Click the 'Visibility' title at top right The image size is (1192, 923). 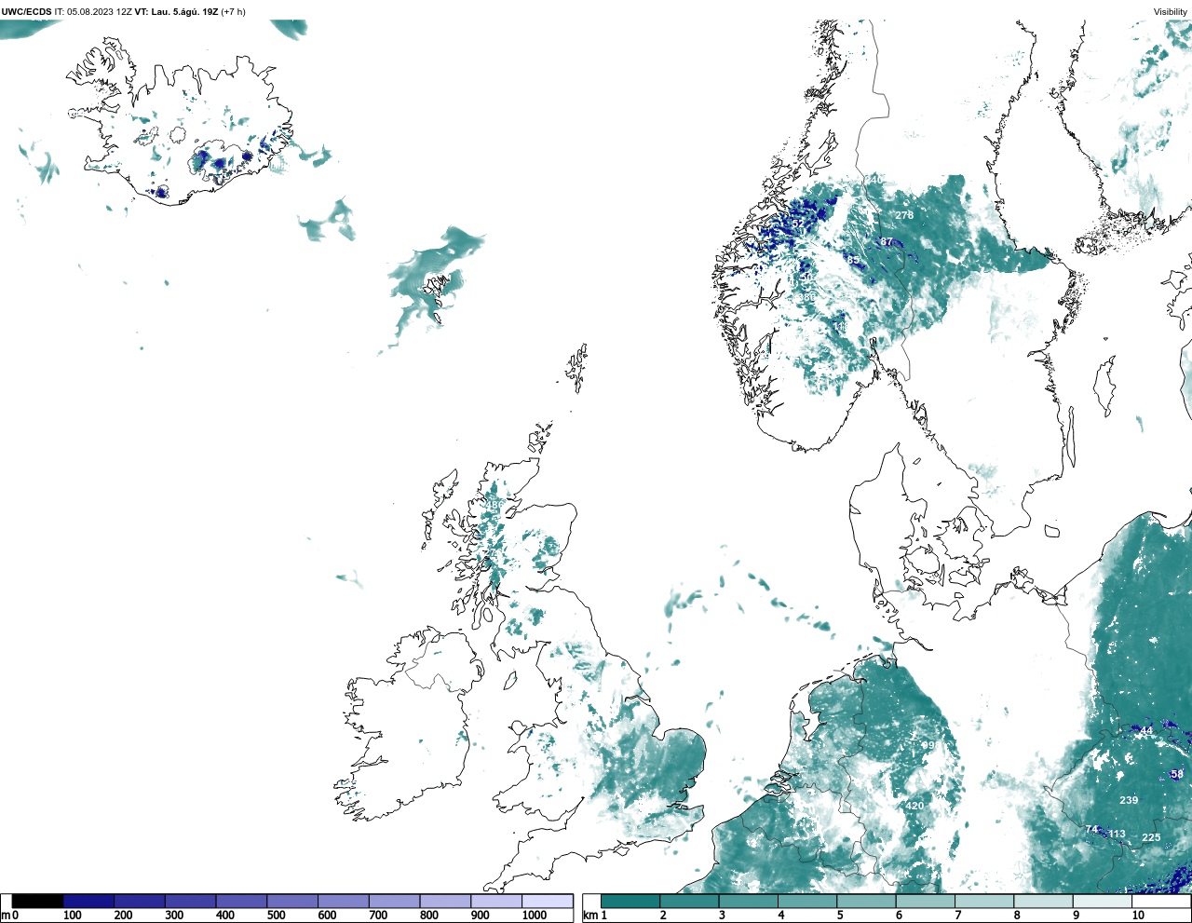pyautogui.click(x=1171, y=12)
